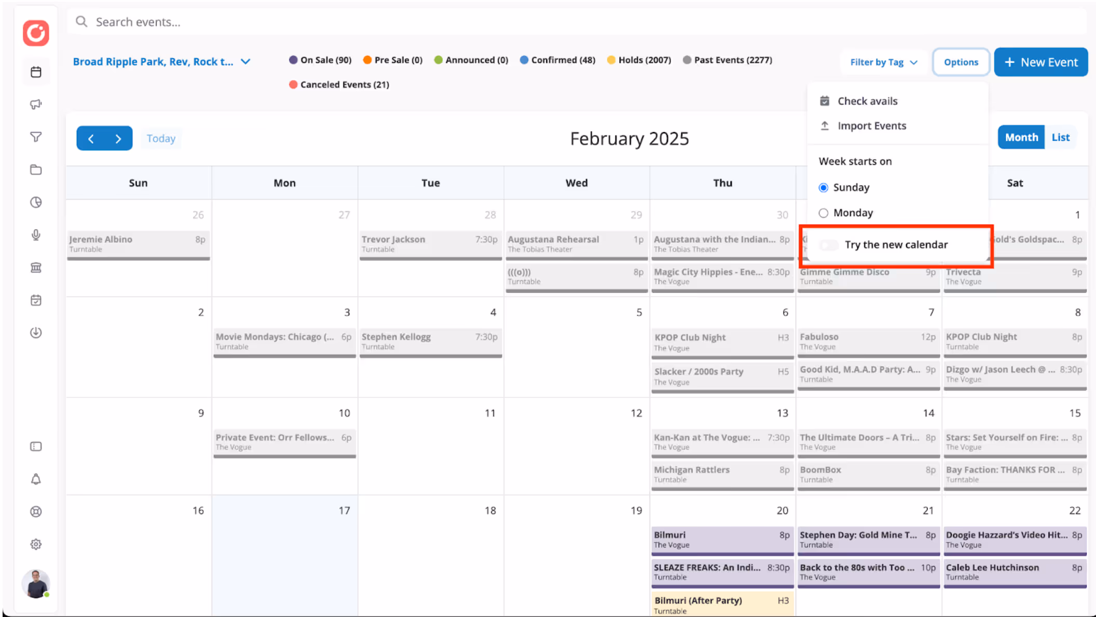Click the microphone icon in the sidebar
Image resolution: width=1096 pixels, height=617 pixels.
(x=36, y=235)
